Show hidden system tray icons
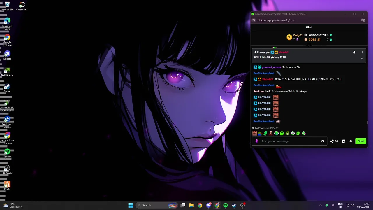373x210 pixels. tap(321, 205)
